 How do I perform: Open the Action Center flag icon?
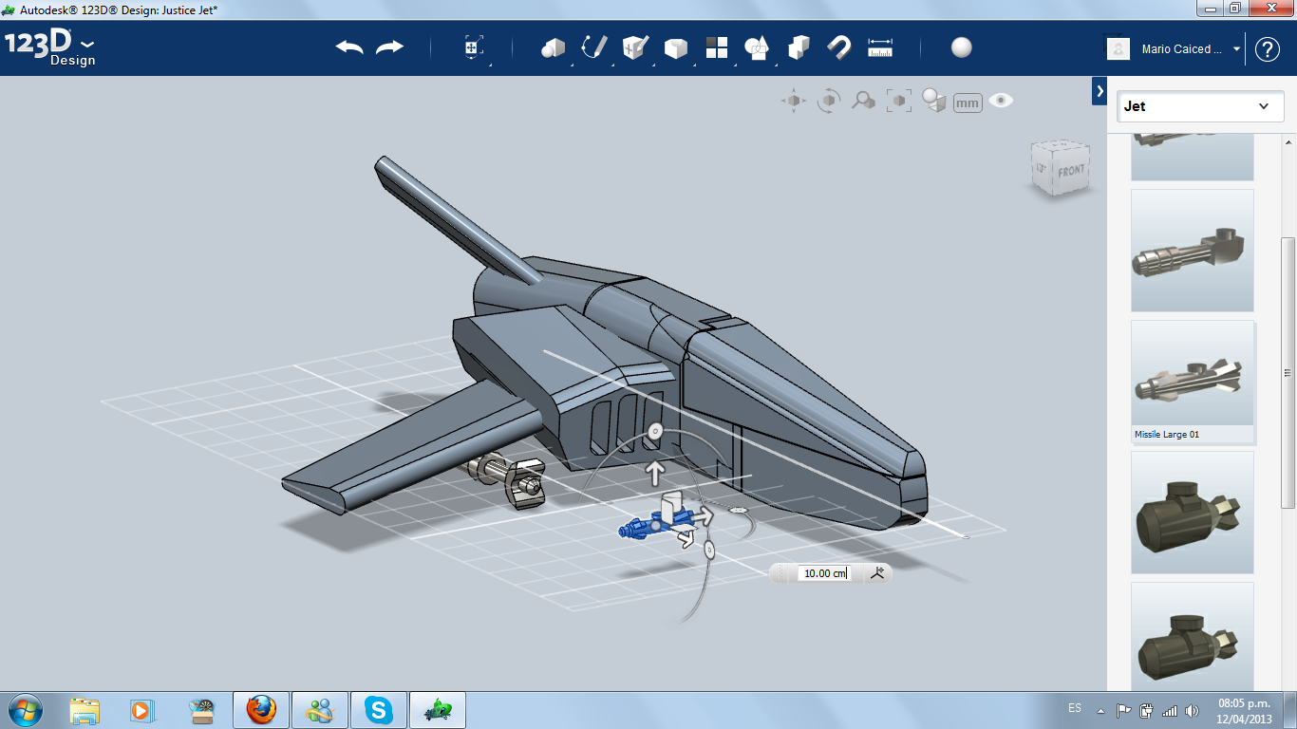click(x=1123, y=710)
